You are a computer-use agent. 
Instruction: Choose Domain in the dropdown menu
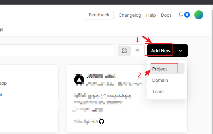coord(160,80)
